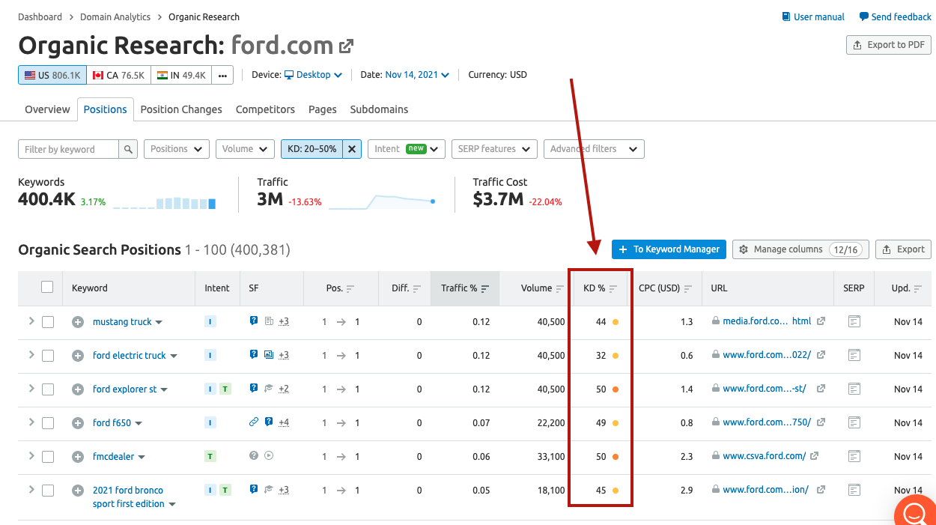Click the To Keyword Manager button
The height and width of the screenshot is (525, 936).
click(x=669, y=249)
